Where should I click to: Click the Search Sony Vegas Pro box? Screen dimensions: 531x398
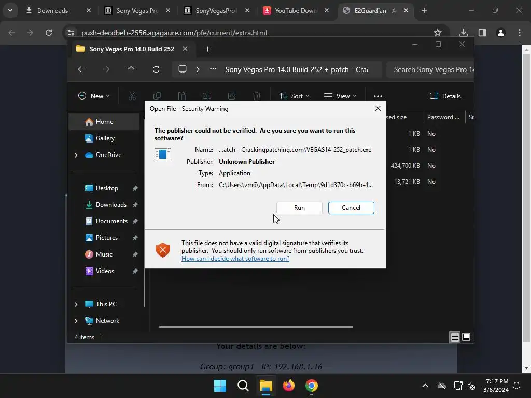coord(430,70)
